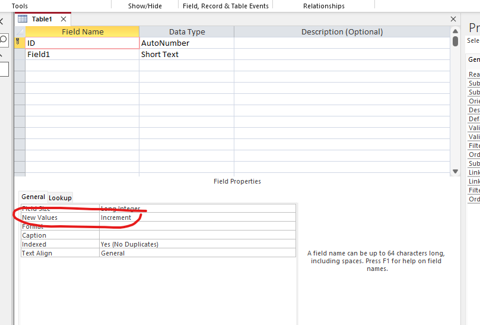Click the select-all corner box of grid
Viewport: 480px width, 325px height.
(20, 31)
